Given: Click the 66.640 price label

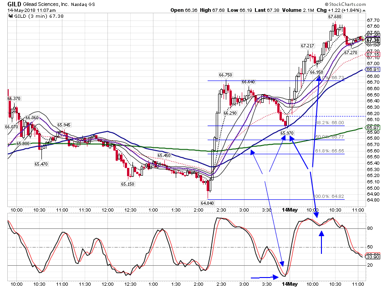Looking at the screenshot, I should pyautogui.click(x=248, y=82).
